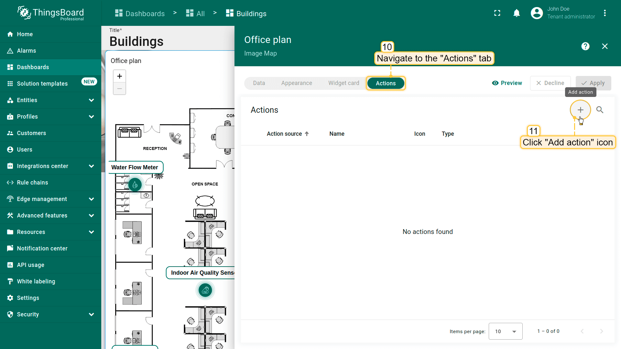The image size is (621, 349).
Task: Zoom in on the office plan map
Action: click(x=119, y=76)
